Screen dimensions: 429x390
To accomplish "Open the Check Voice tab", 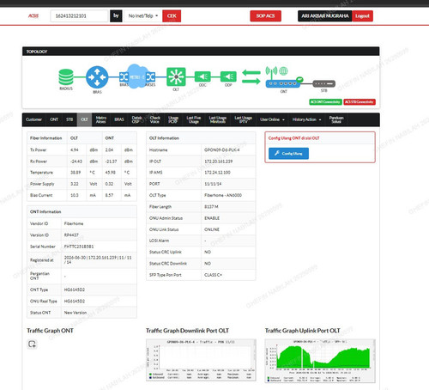I will point(155,119).
